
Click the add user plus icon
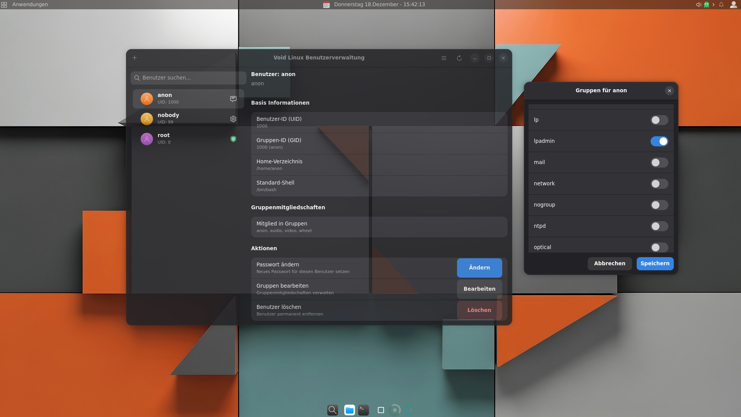(135, 58)
